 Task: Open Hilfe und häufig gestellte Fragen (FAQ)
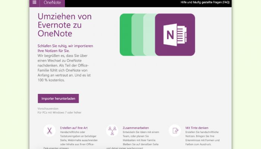click(x=205, y=2)
